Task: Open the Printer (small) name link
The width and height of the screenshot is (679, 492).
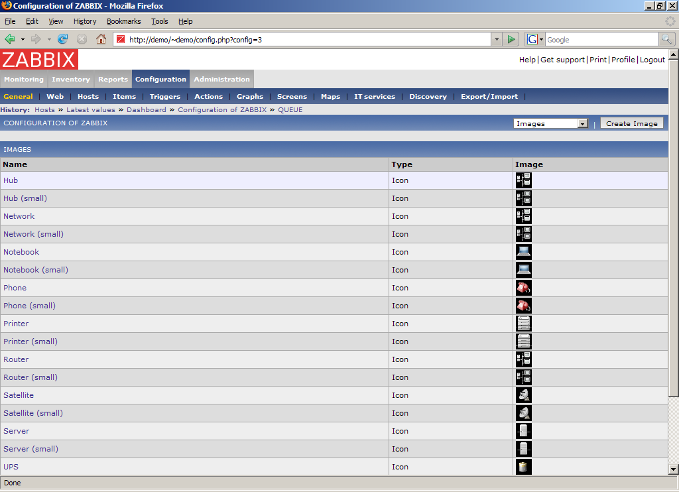Action: (x=31, y=341)
